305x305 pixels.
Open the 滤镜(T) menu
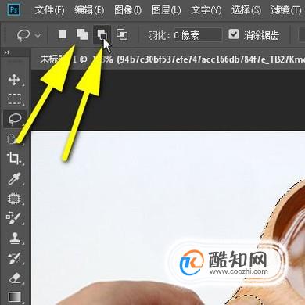(x=286, y=10)
